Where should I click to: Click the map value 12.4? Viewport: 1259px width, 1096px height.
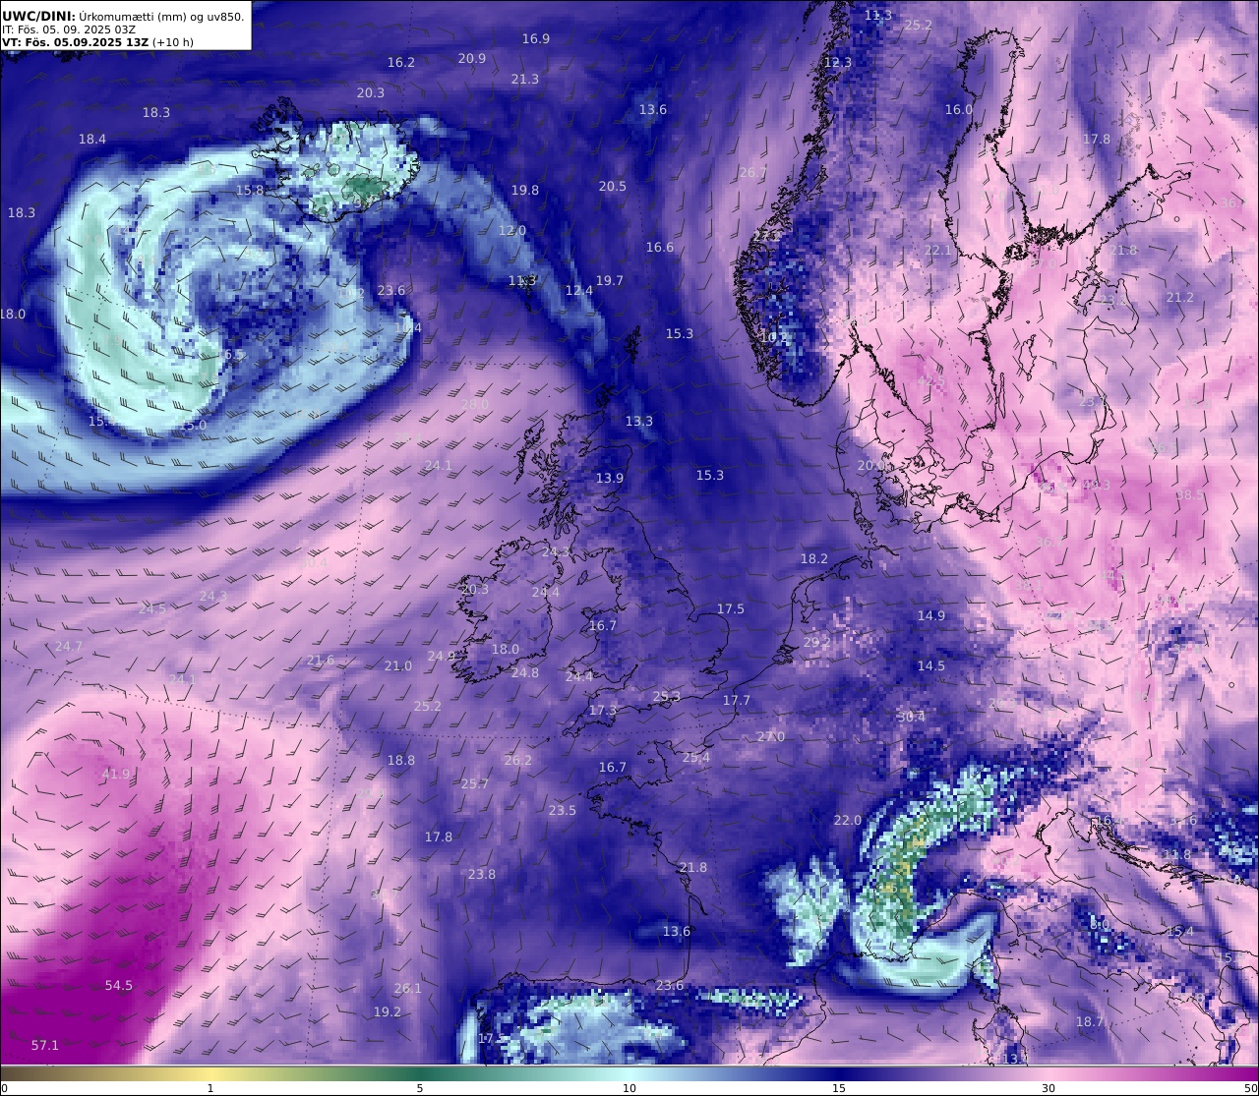coord(579,291)
